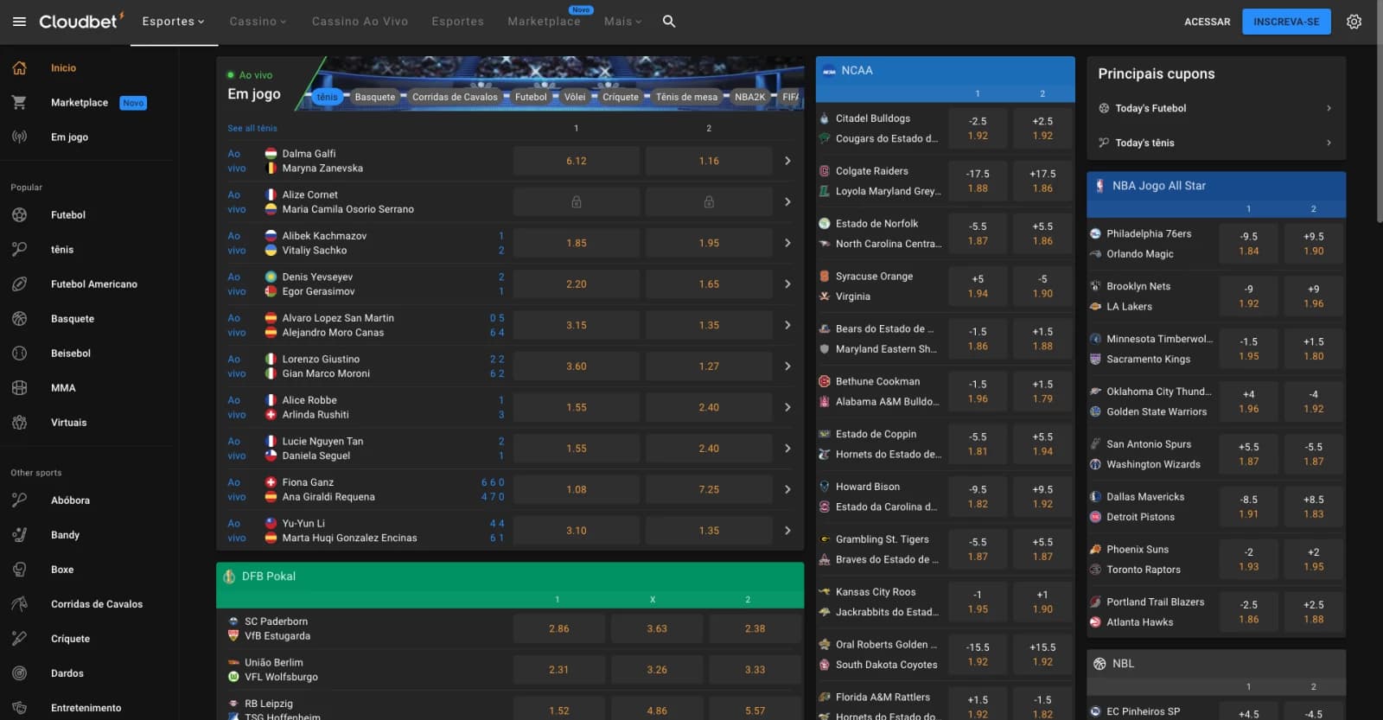Select the Vôlei live sport tab
The width and height of the screenshot is (1383, 720).
pyautogui.click(x=575, y=97)
